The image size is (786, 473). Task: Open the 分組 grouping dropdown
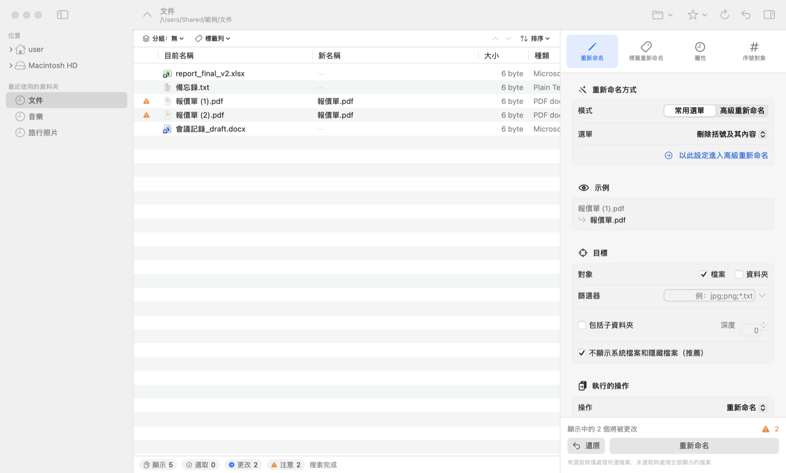click(163, 38)
